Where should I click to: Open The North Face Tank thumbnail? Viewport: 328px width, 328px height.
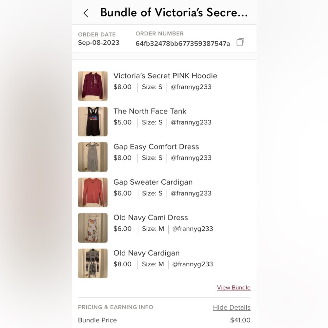click(x=93, y=122)
